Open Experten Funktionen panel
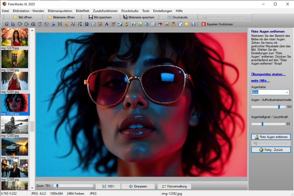 point(217,24)
